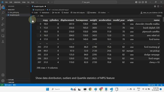The image size is (164, 92).
Task: Open editor more actions menu
Action: 161,6
